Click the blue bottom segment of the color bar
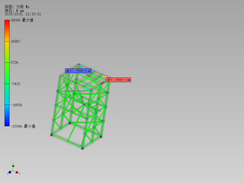The image size is (244, 183). [7, 115]
